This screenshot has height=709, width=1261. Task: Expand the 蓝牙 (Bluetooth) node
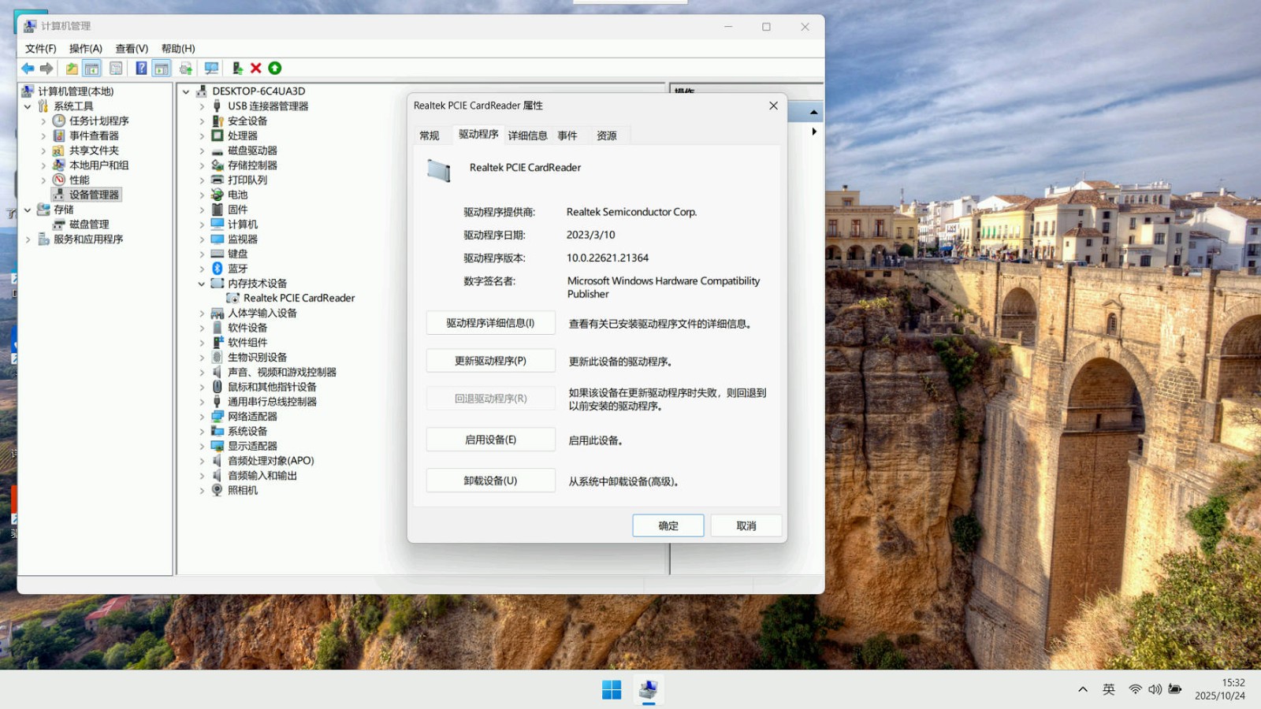[202, 269]
